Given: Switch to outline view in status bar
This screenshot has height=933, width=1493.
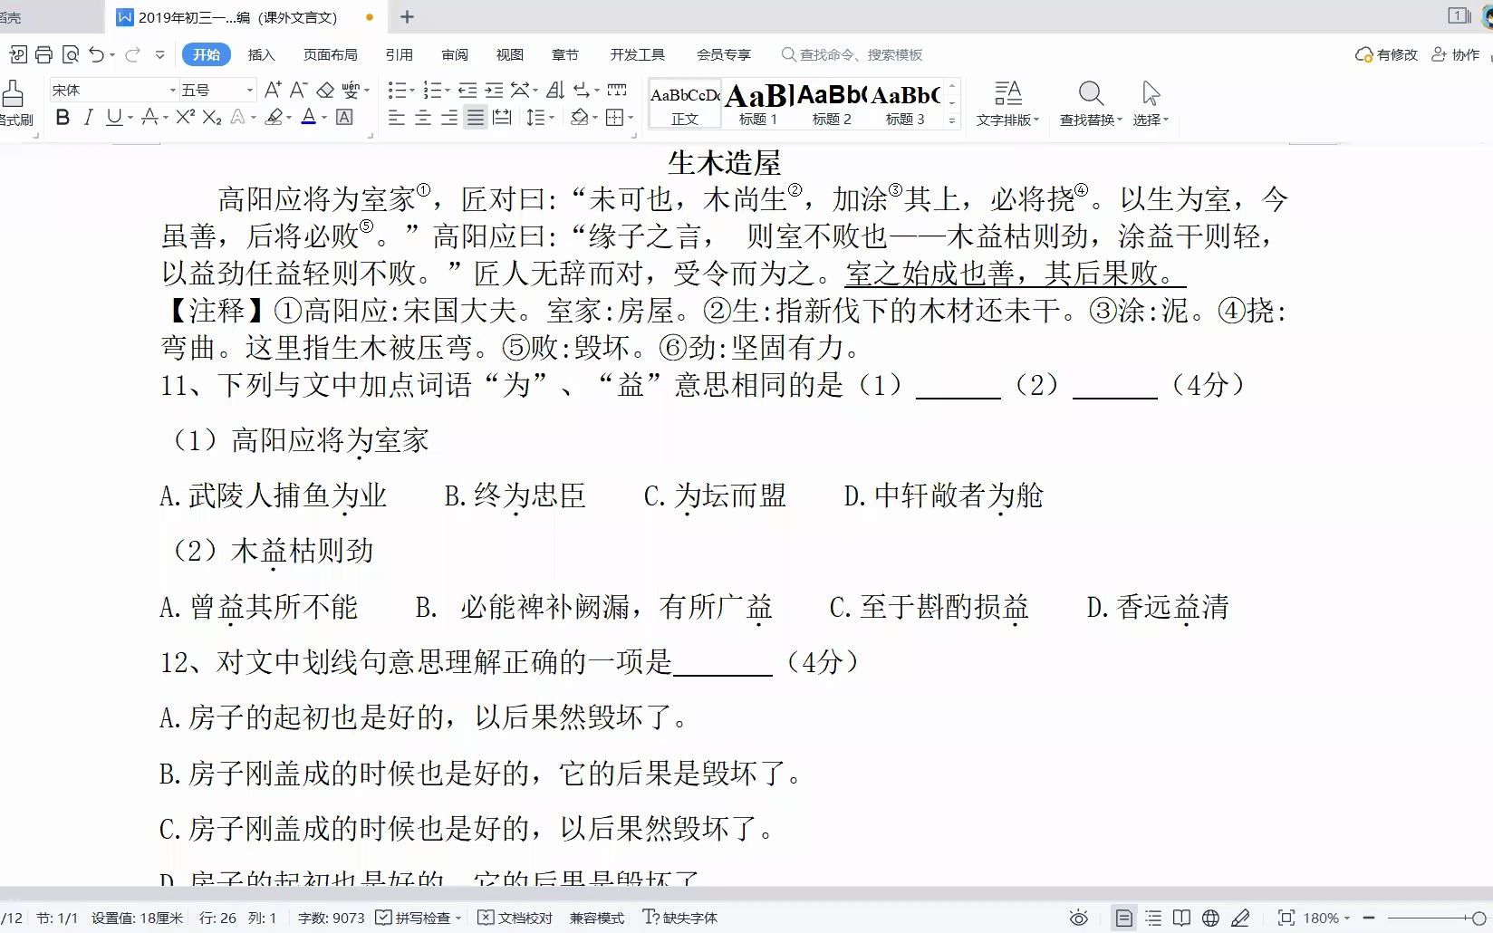Looking at the screenshot, I should pyautogui.click(x=1153, y=919).
